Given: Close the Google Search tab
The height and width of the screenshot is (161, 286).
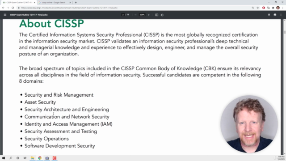Looking at the screenshot, I should (x=70, y=3).
